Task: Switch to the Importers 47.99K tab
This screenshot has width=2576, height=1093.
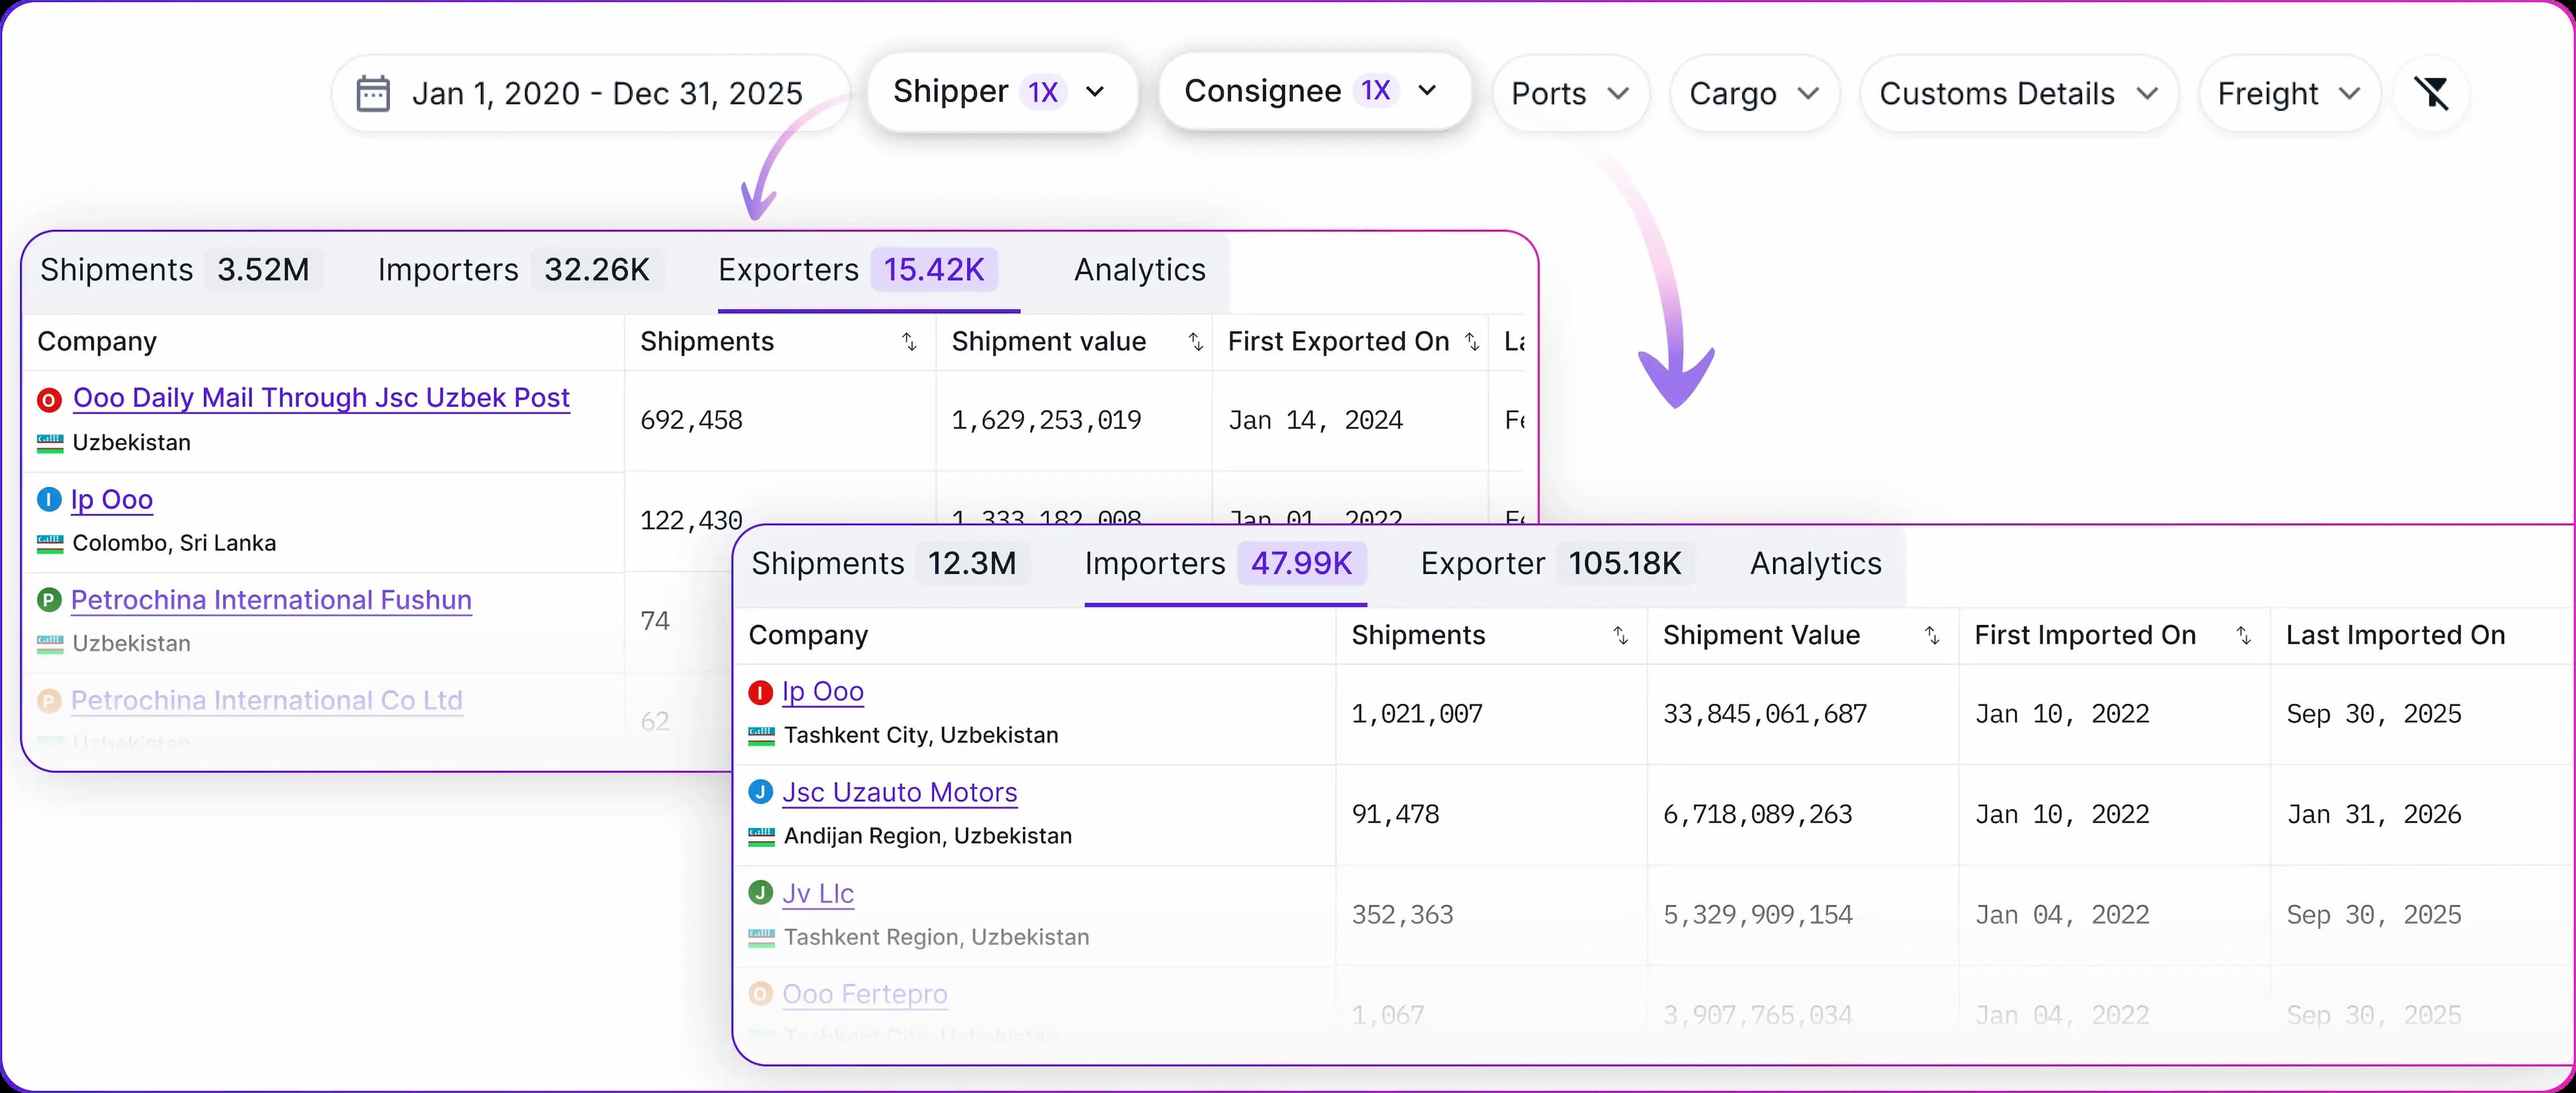Action: (x=1224, y=564)
